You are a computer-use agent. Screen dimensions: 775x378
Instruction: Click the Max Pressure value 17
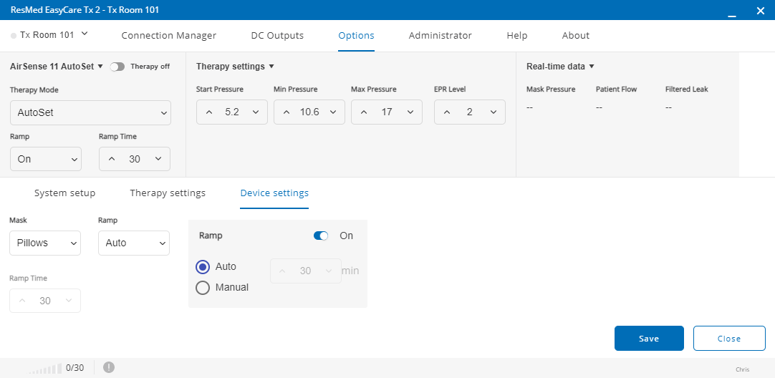[387, 112]
